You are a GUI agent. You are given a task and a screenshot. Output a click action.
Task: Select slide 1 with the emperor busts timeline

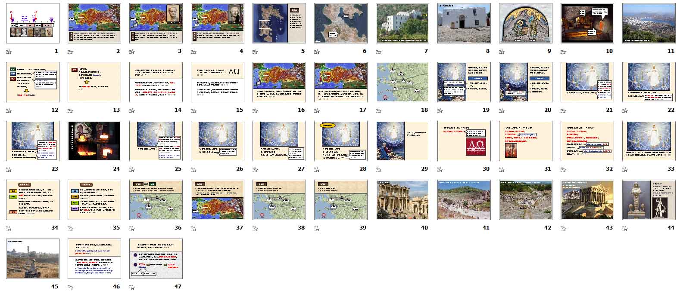point(32,23)
